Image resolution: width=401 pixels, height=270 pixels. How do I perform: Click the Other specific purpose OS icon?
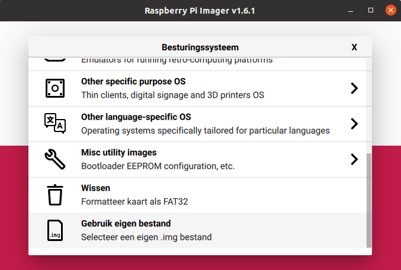click(x=55, y=88)
